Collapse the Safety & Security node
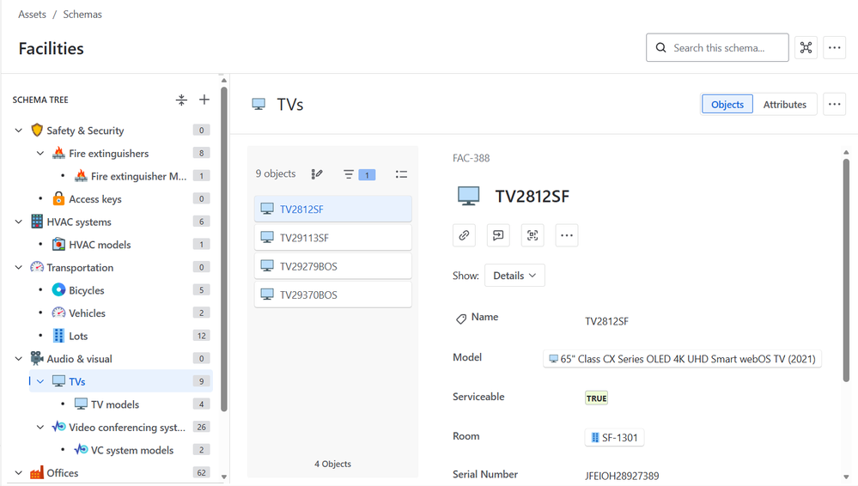This screenshot has width=858, height=486. click(19, 131)
